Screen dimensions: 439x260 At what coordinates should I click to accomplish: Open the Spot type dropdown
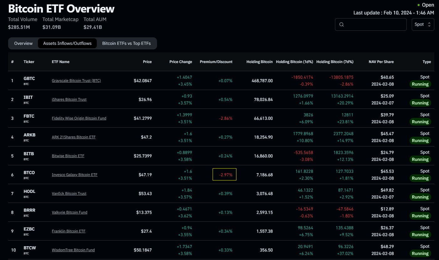pos(423,24)
